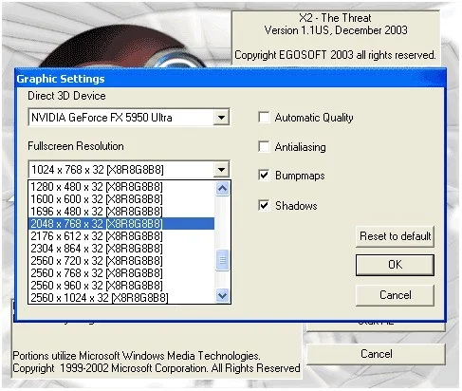This screenshot has width=462, height=391.
Task: Click the Reset to default button
Action: (395, 236)
